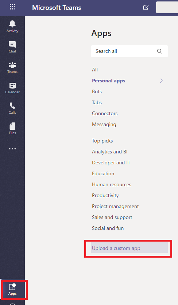Select the Tabs category
Screen dimensions: 178x305
click(x=97, y=102)
